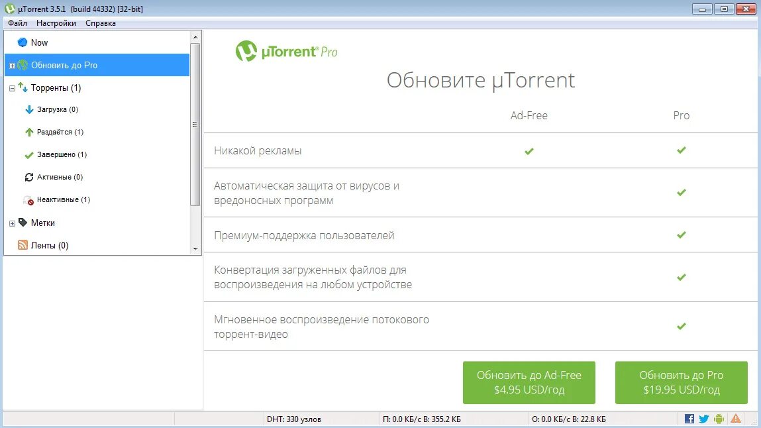761x428 pixels.
Task: Click Премиум-поддержка пользователей row text
Action: [x=304, y=235]
